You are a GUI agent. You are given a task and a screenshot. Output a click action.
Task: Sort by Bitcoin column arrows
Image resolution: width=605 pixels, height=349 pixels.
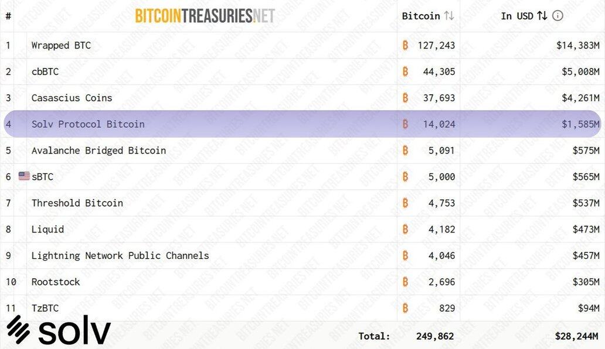coord(448,16)
